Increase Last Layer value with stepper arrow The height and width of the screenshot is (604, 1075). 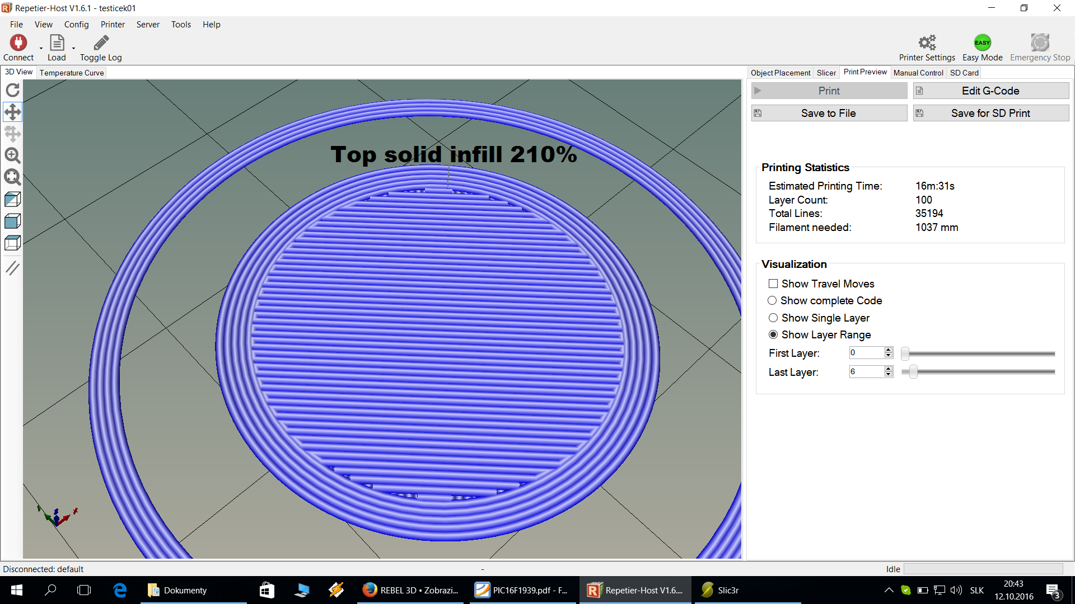click(888, 369)
